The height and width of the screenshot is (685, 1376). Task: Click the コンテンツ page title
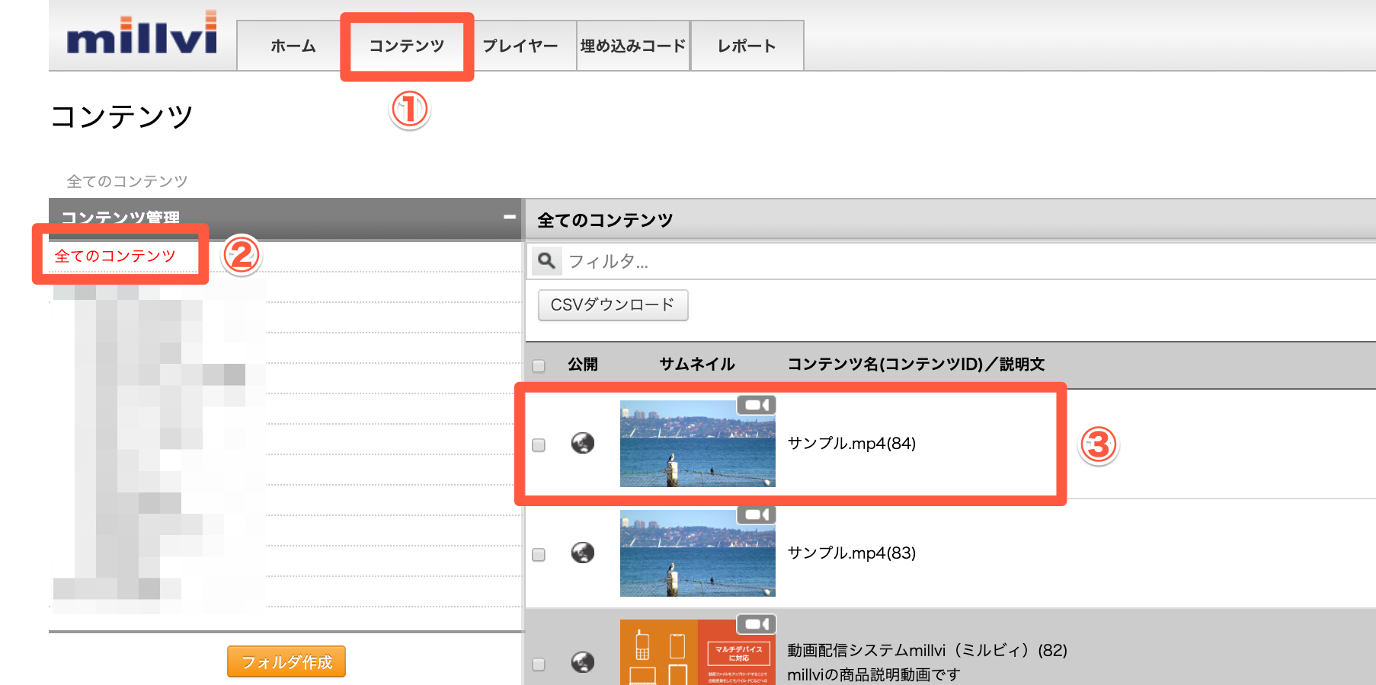coord(122,116)
